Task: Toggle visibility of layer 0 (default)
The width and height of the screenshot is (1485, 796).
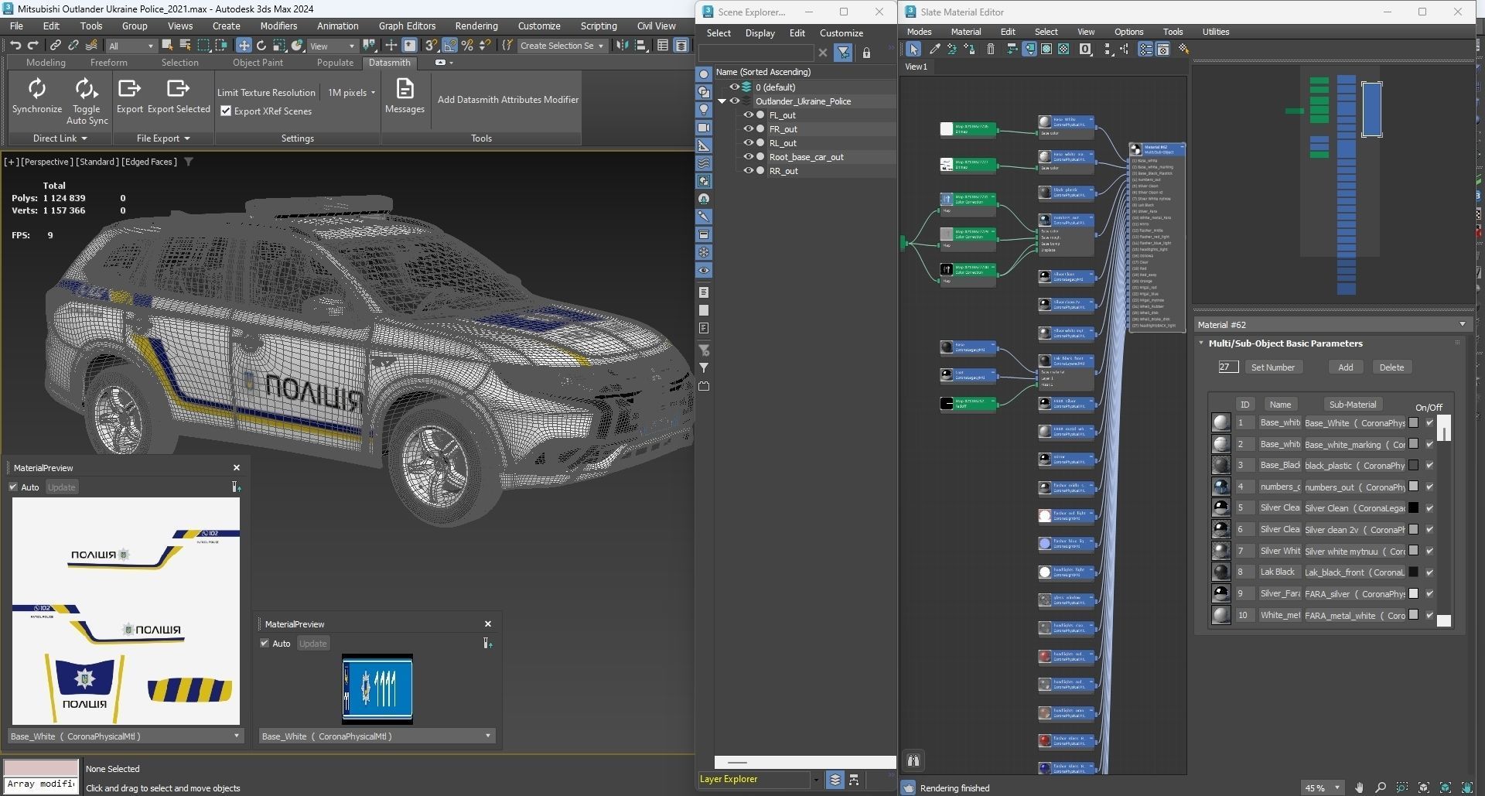Action: click(x=735, y=87)
